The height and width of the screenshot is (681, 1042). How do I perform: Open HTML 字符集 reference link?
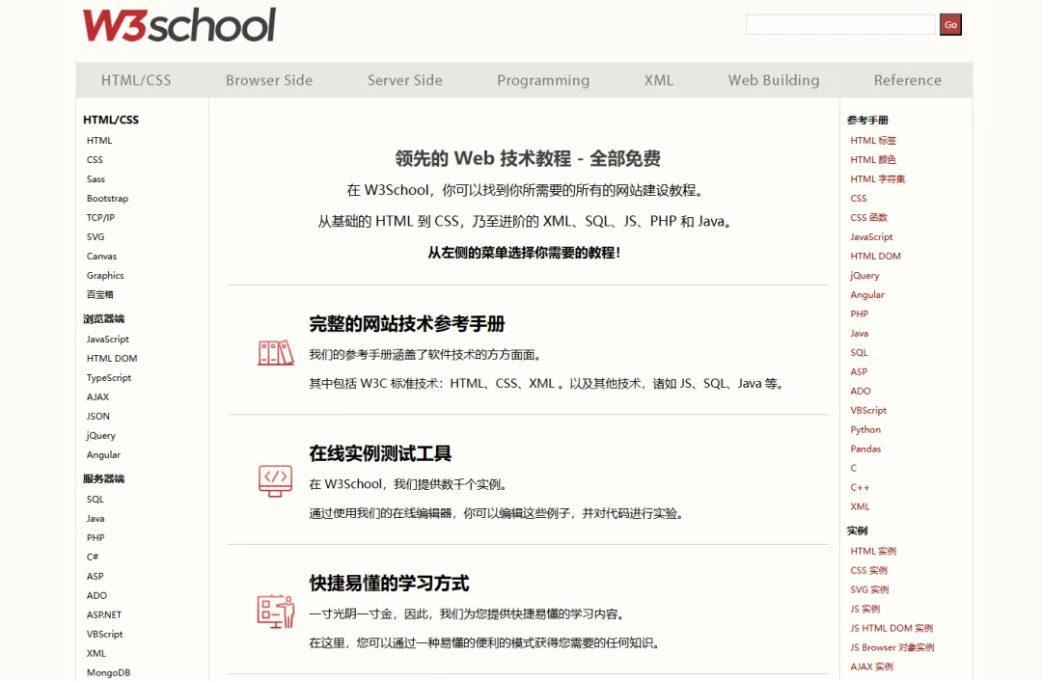[x=878, y=178]
